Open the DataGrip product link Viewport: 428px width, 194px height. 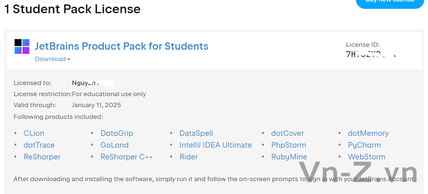tap(117, 133)
